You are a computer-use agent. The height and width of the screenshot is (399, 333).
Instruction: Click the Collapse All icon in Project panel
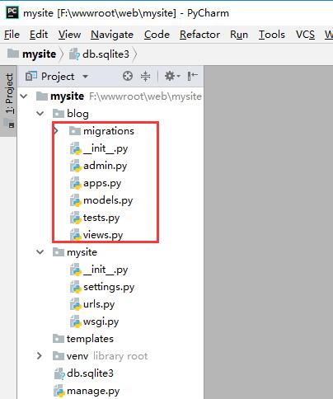point(145,76)
